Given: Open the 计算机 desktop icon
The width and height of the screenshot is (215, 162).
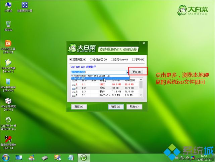Looking at the screenshot, I should [8, 7].
